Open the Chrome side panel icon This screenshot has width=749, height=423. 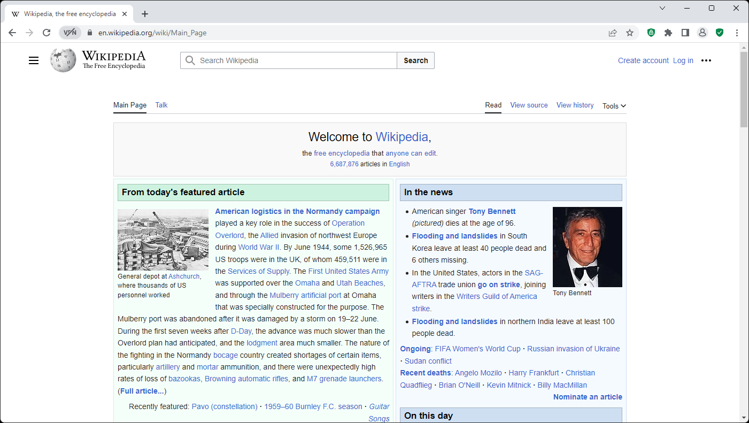[x=685, y=33]
